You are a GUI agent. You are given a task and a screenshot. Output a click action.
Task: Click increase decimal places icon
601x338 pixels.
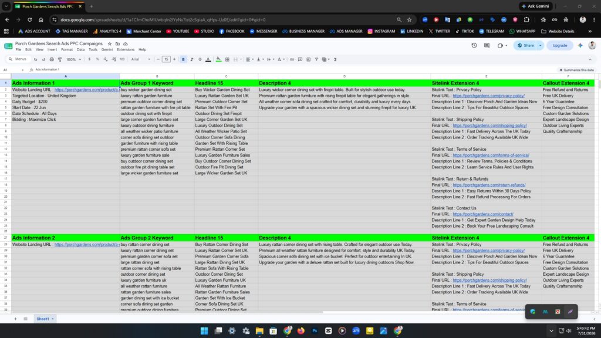pyautogui.click(x=114, y=59)
